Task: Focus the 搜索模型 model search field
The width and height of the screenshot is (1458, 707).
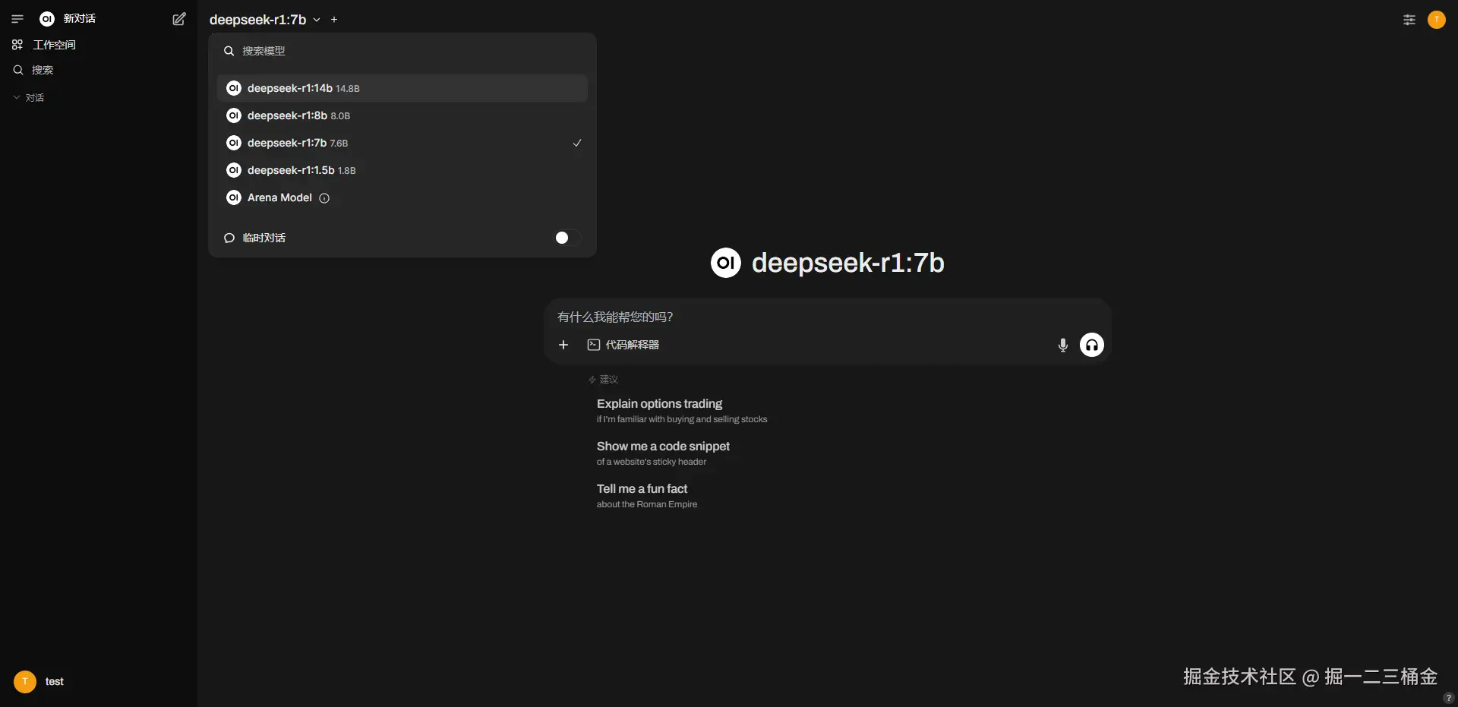Action: (x=402, y=51)
